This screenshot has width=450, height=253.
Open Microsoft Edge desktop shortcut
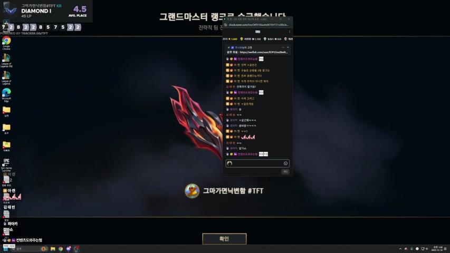coord(6,95)
